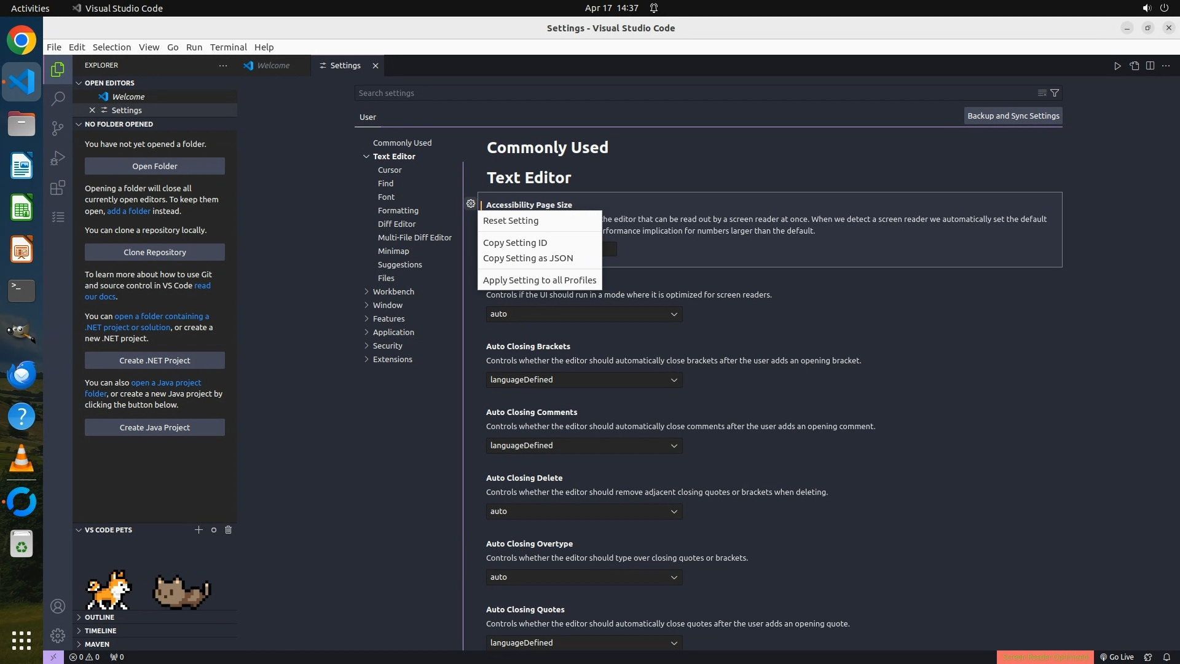The width and height of the screenshot is (1180, 664).
Task: Click the Open Settings JSON icon
Action: point(1134,66)
